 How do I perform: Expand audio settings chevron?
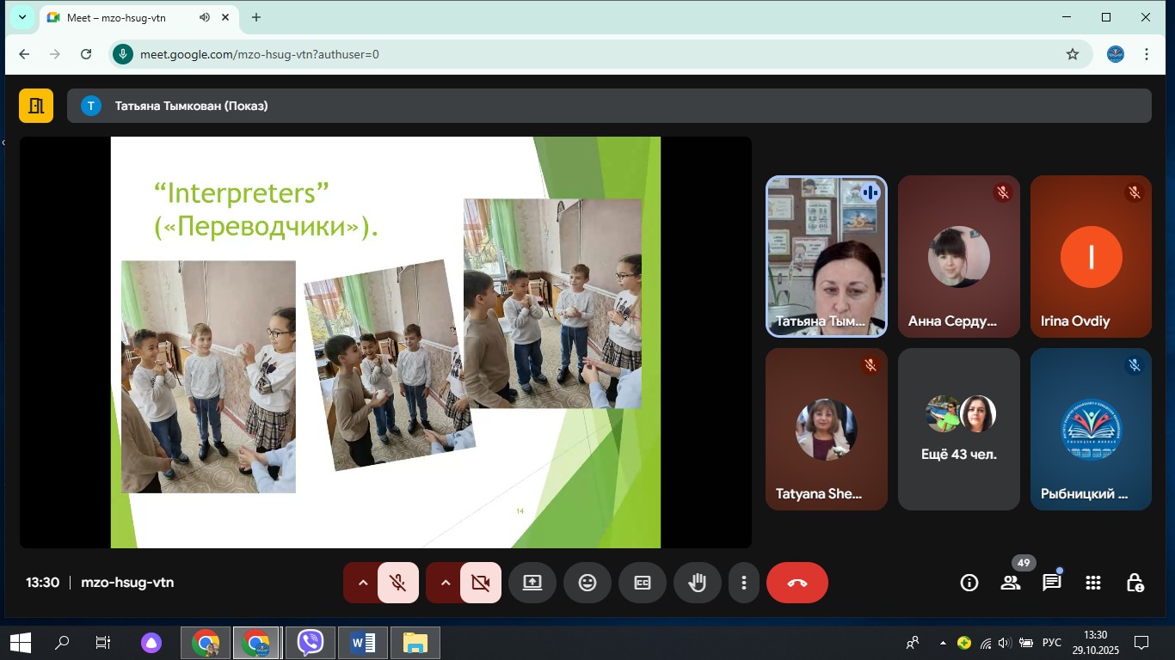click(x=363, y=583)
